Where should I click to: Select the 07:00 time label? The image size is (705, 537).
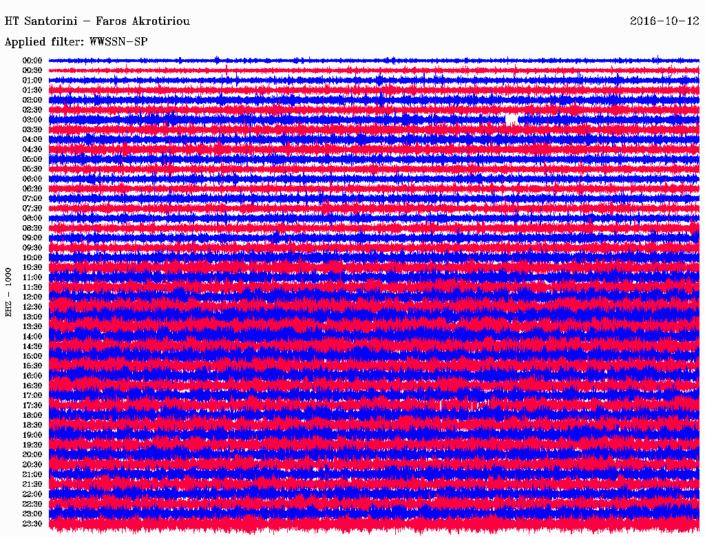pyautogui.click(x=32, y=199)
